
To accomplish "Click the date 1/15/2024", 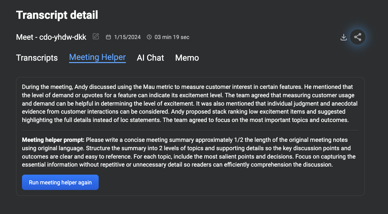I will pos(127,37).
